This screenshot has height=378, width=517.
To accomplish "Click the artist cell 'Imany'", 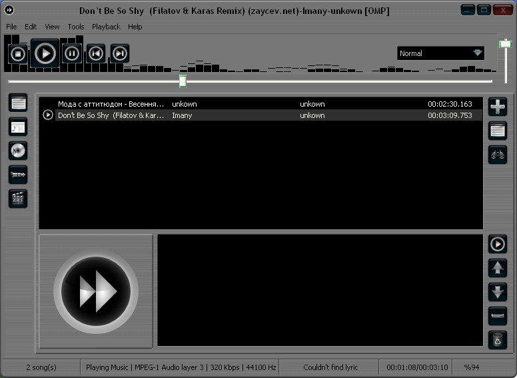I will (x=182, y=115).
